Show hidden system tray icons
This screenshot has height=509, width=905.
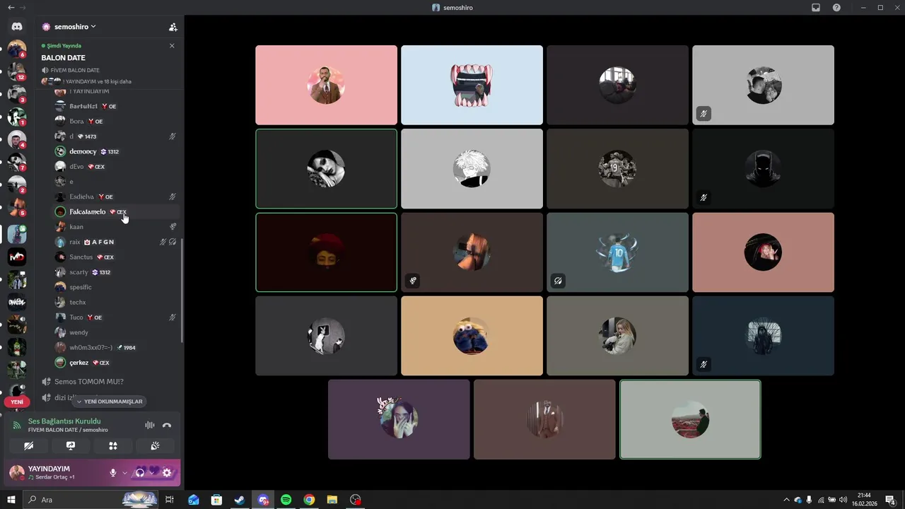click(x=786, y=500)
